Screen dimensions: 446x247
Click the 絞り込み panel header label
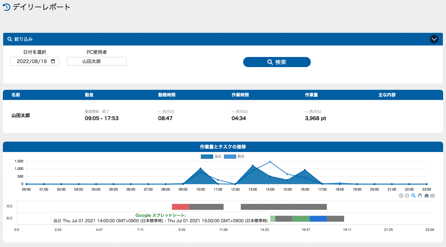tap(24, 39)
